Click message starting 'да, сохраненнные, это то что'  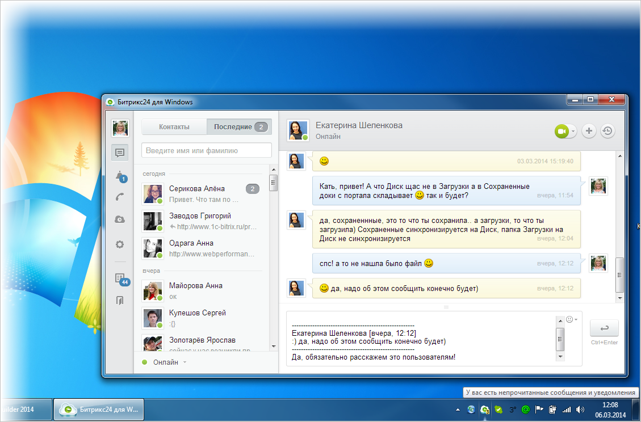(x=446, y=230)
